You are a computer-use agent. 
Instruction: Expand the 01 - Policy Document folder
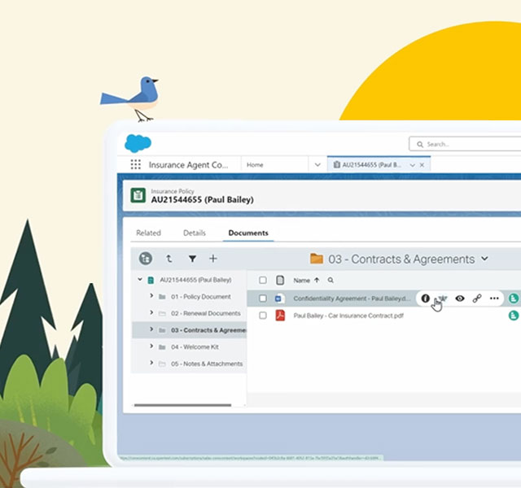coord(152,296)
